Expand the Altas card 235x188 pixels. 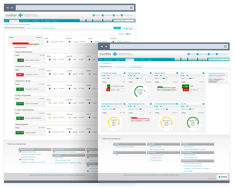click(x=203, y=73)
